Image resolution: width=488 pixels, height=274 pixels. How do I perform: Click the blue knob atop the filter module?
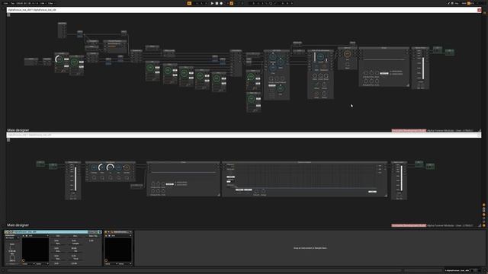(x=273, y=57)
